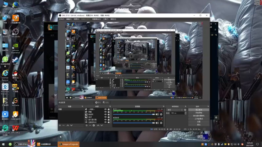The image size is (262, 147).
Task: Open the 滤镜 (filters) button above the docks
Action: click(x=106, y=103)
